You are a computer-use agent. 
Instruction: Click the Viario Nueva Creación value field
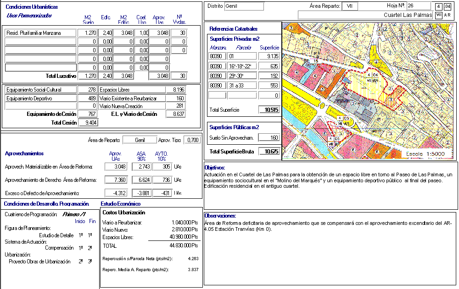(x=175, y=106)
